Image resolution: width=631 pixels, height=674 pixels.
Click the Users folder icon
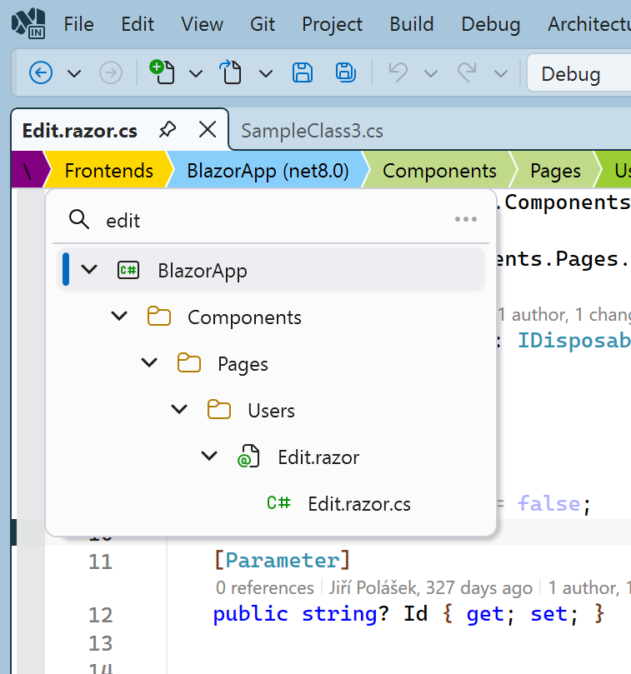click(x=219, y=409)
